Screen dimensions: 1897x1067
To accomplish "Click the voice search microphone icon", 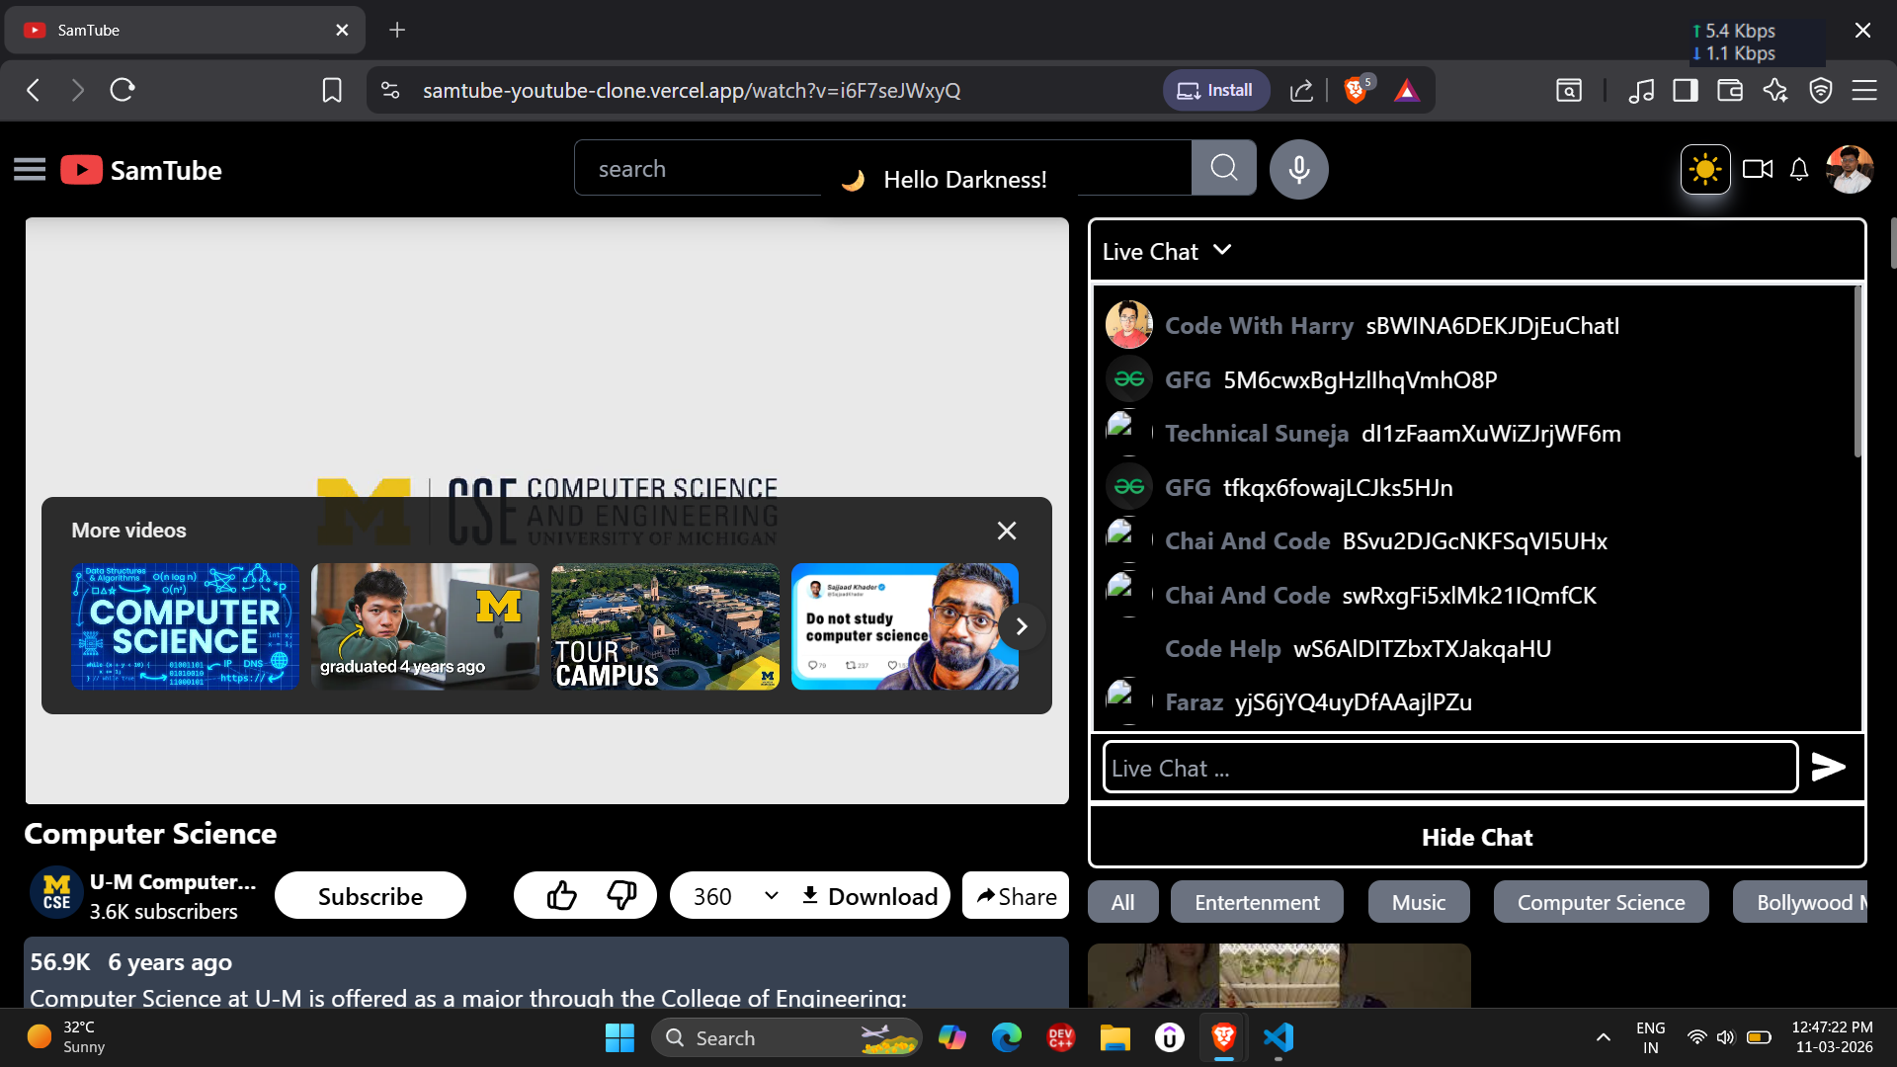I will 1298,169.
